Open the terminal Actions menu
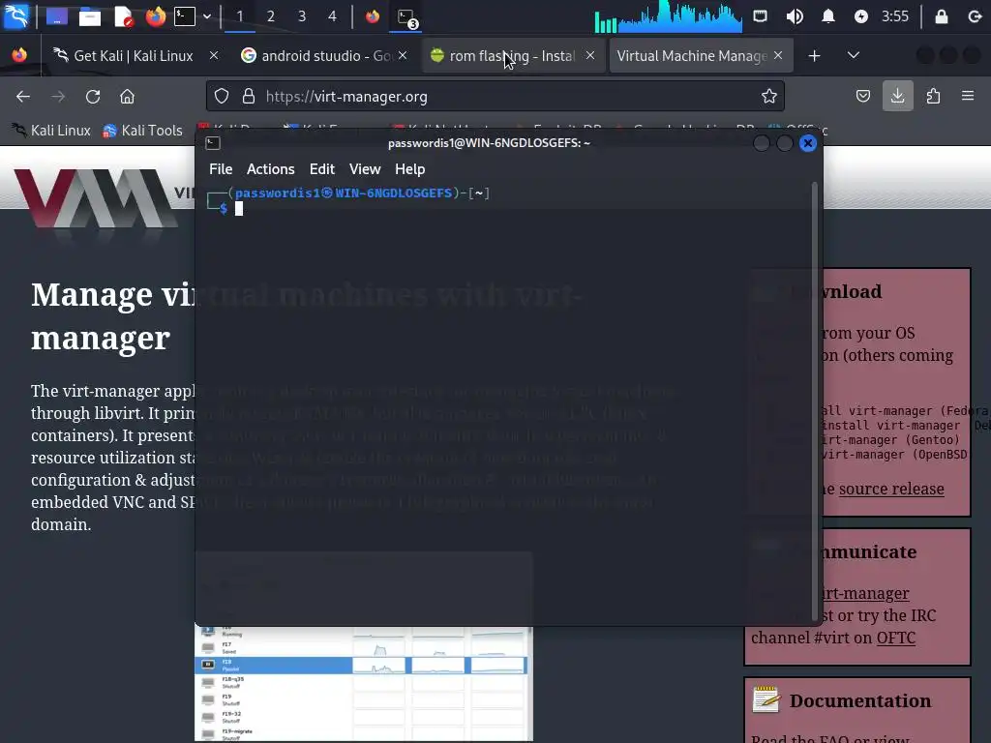 click(271, 169)
